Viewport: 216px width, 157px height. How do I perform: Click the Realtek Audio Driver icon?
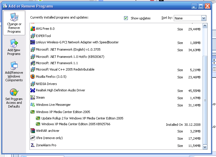(33, 90)
